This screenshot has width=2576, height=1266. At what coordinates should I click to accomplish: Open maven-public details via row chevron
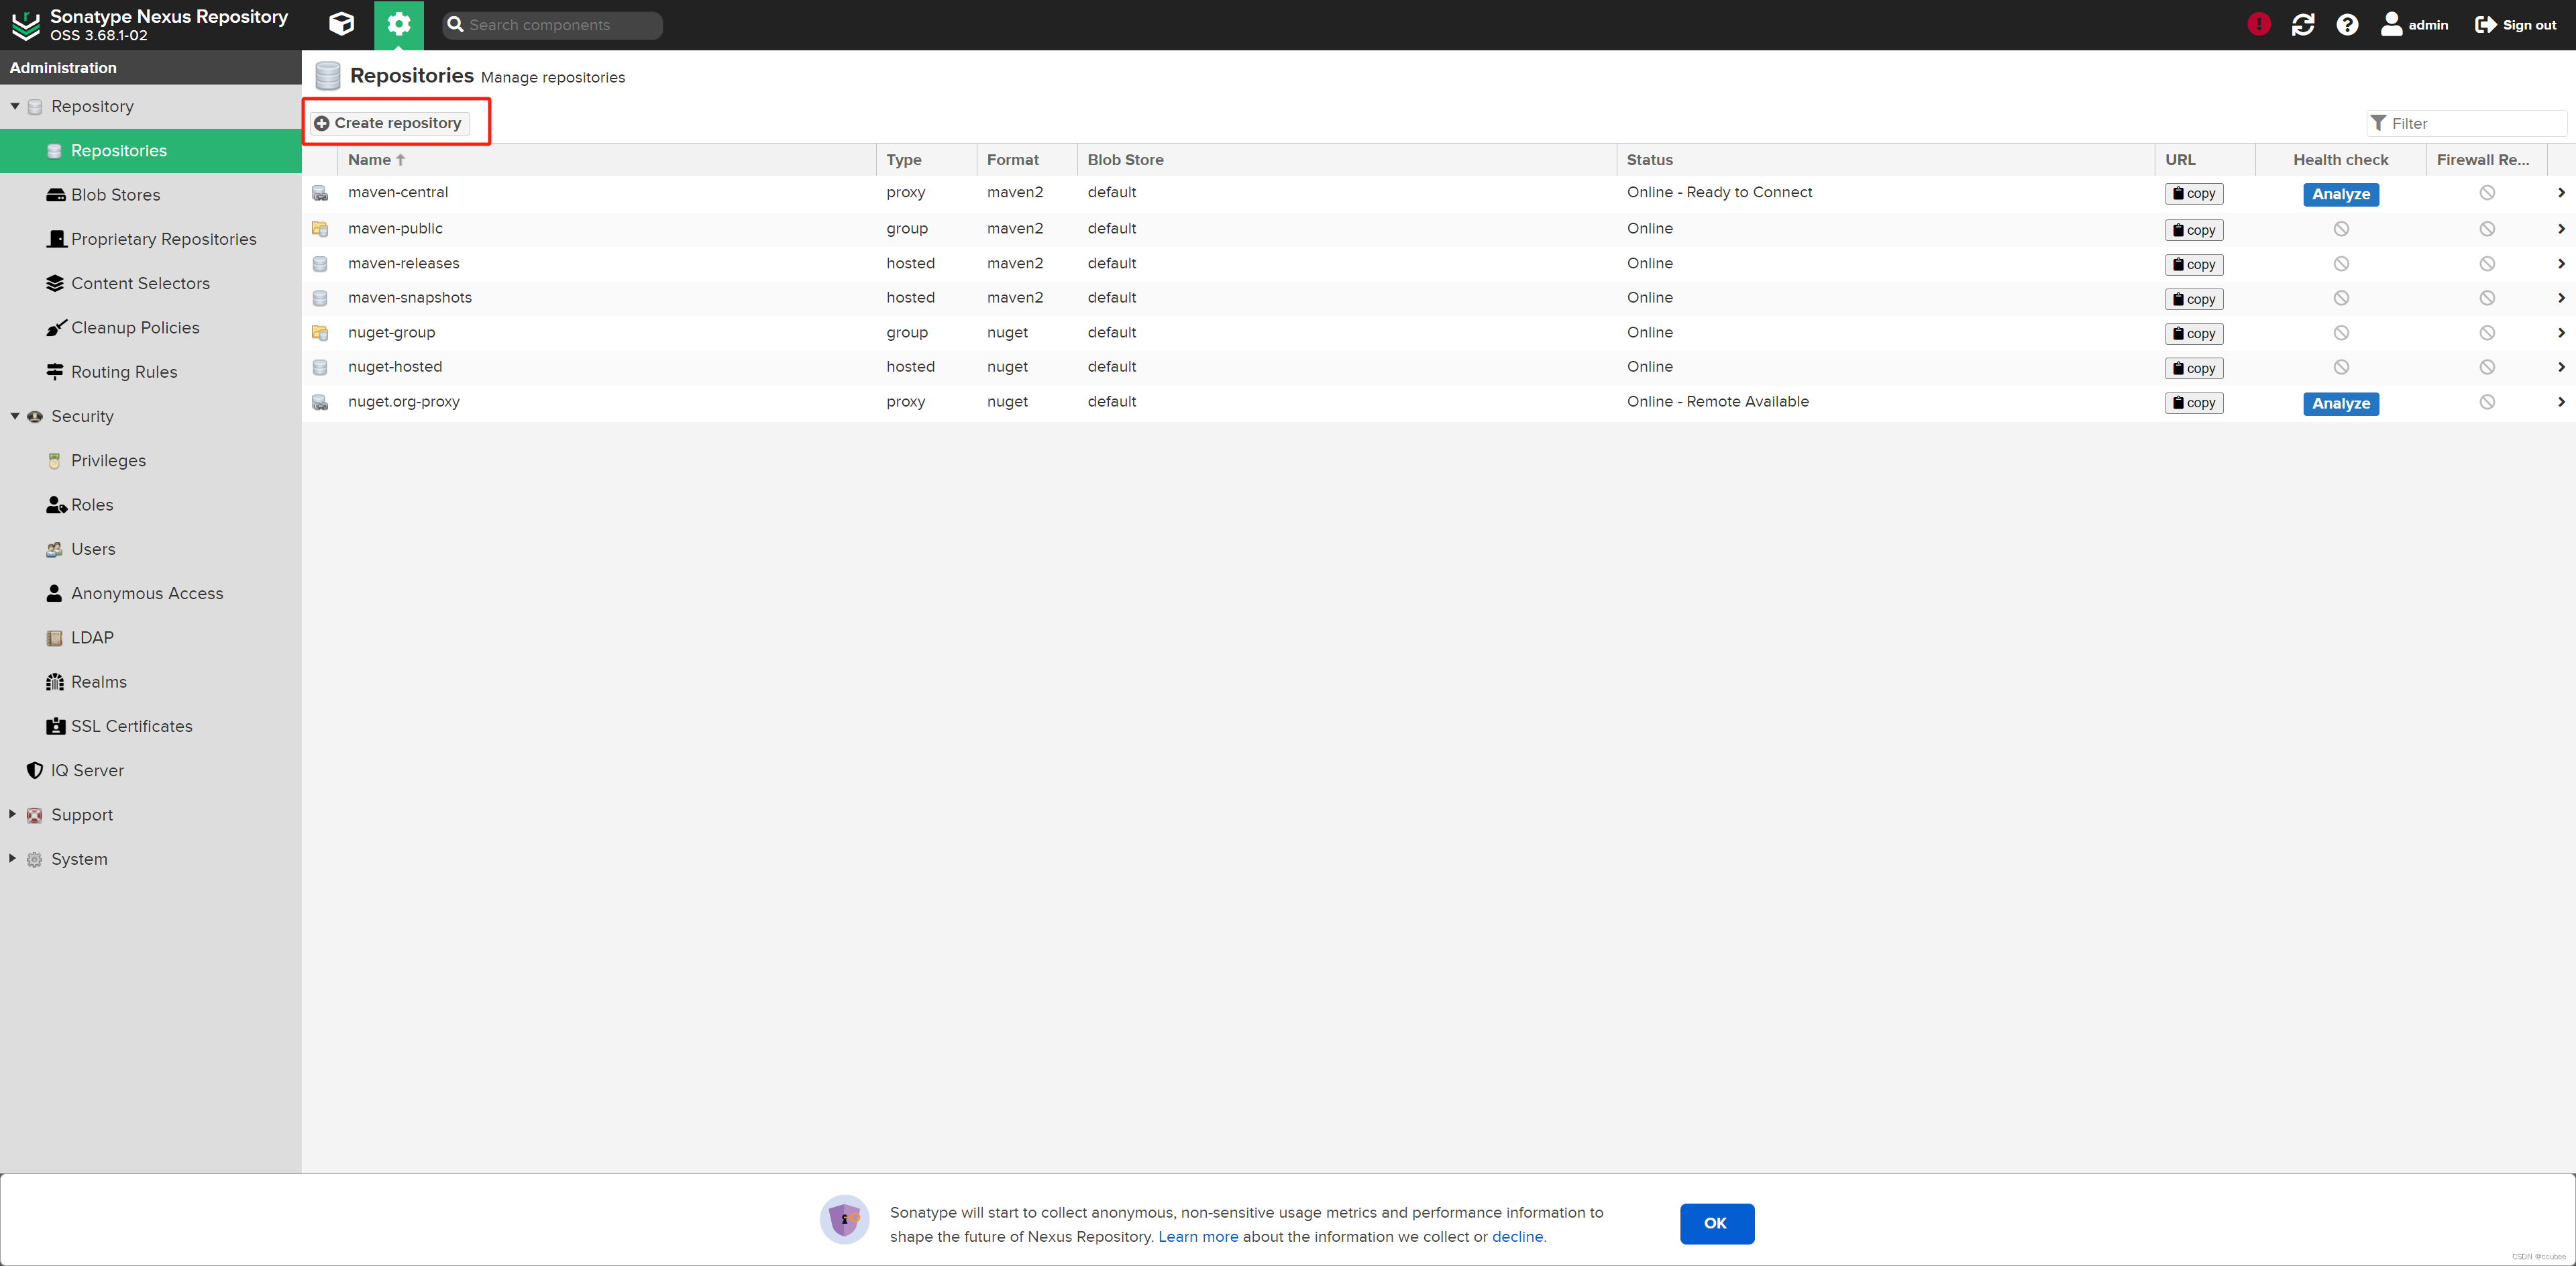(x=2560, y=228)
